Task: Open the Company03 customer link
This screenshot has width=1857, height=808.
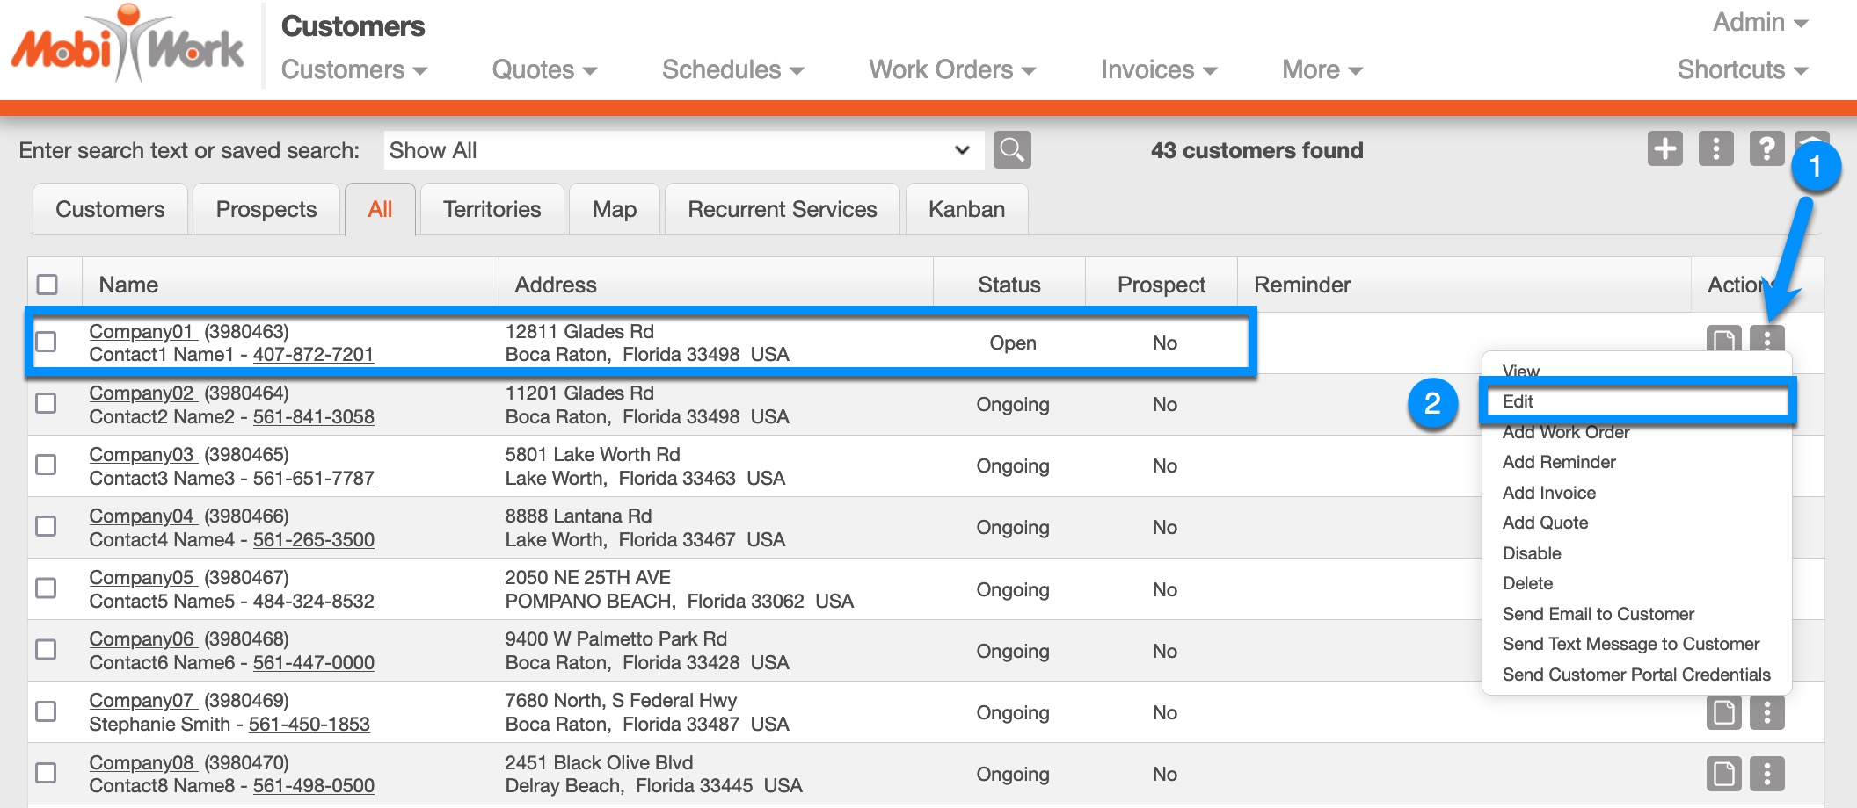Action: click(x=142, y=454)
